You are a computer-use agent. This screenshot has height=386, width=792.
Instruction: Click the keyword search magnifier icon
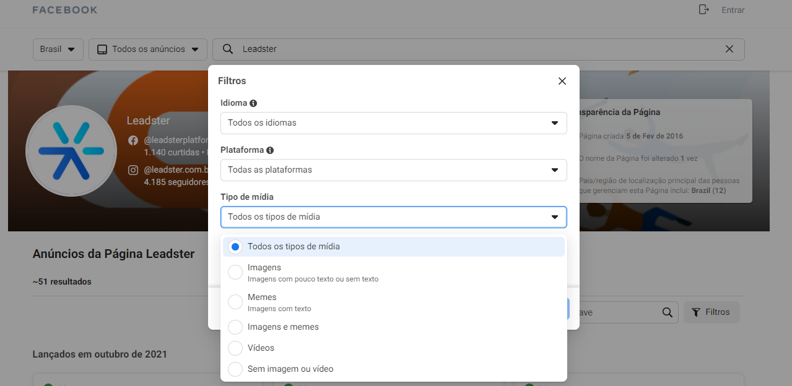tap(667, 312)
